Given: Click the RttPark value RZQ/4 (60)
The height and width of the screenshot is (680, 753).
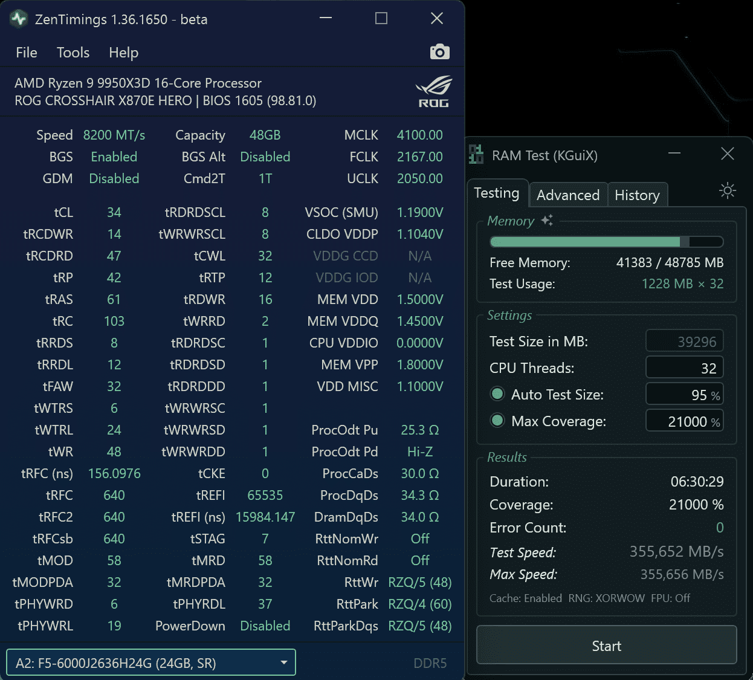Looking at the screenshot, I should (x=420, y=604).
